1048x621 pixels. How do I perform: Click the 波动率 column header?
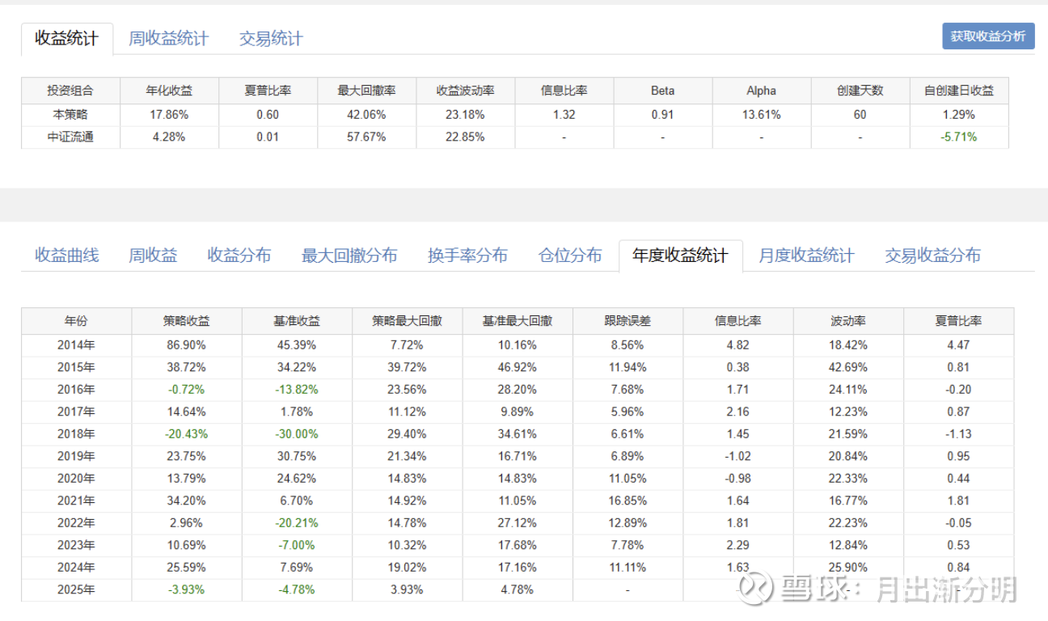[x=848, y=321]
